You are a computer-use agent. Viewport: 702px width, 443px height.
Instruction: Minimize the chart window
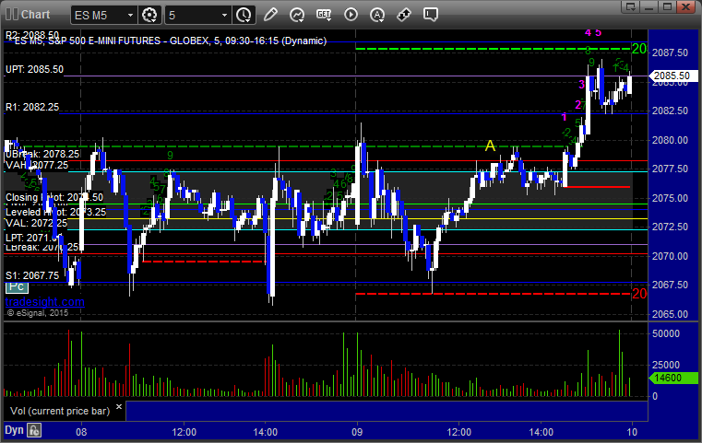[x=649, y=6]
